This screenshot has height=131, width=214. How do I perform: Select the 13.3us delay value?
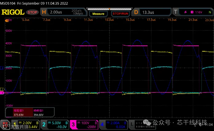coord(148,12)
